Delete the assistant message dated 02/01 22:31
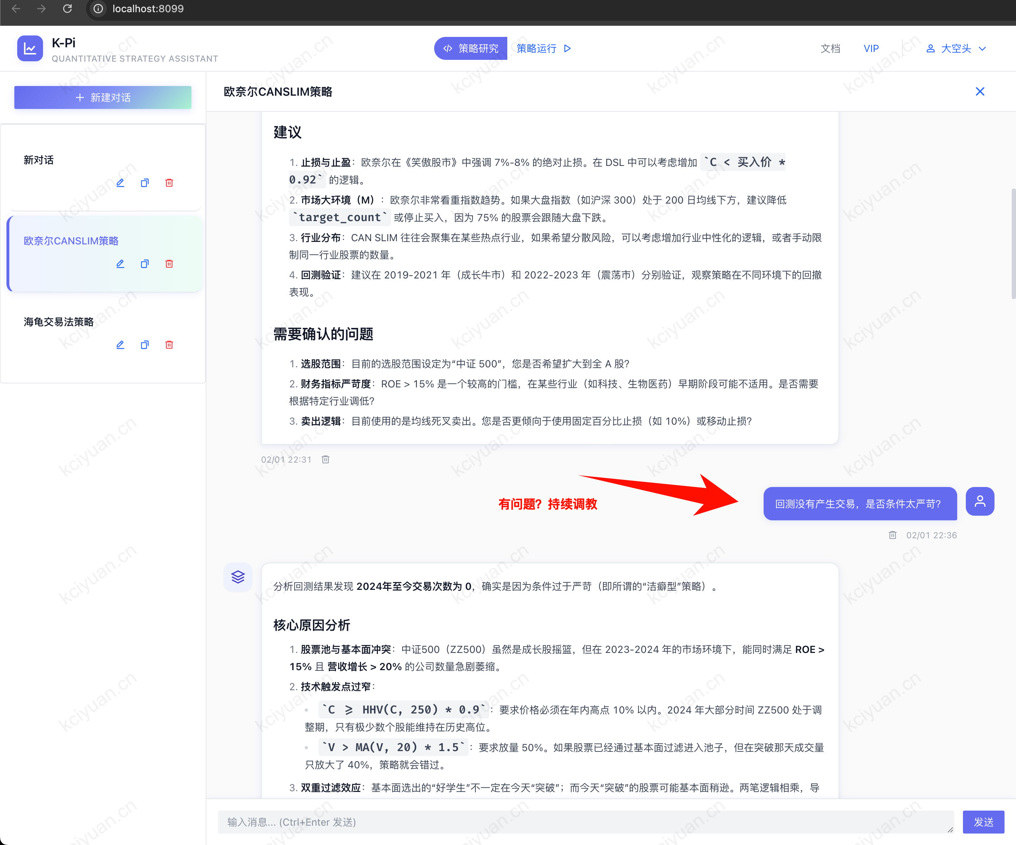Screen dimensions: 1016x845 coord(326,459)
